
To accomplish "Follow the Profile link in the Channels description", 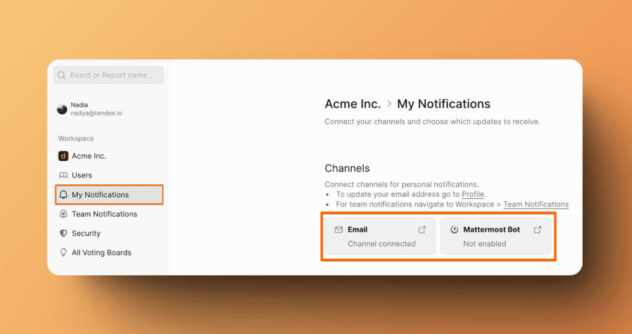I will [x=473, y=195].
